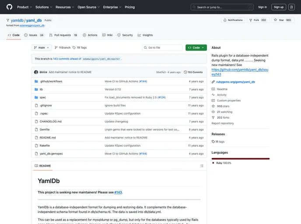
Task: Open the lib folder
Action: tap(41, 89)
